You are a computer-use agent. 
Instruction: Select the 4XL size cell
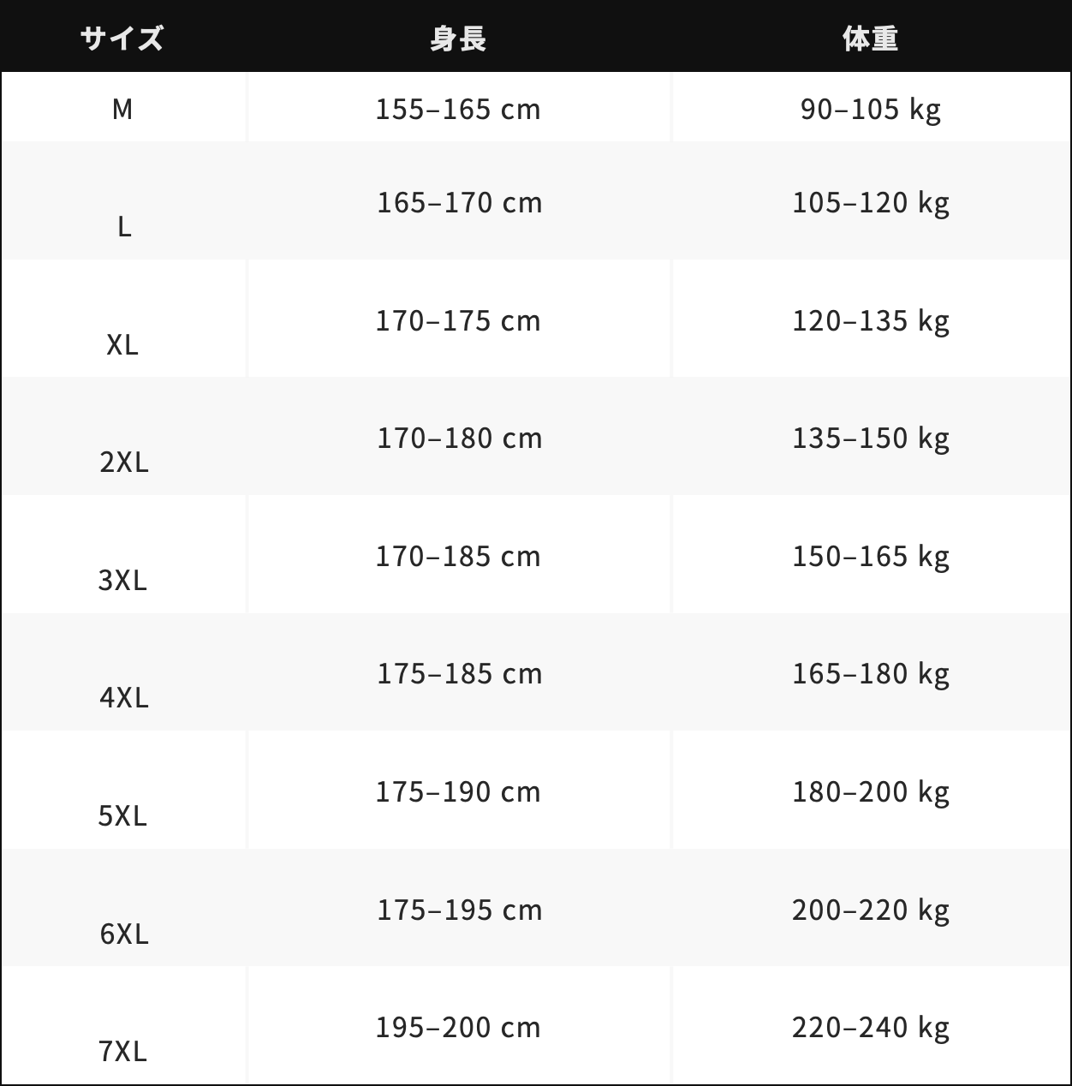[124, 697]
